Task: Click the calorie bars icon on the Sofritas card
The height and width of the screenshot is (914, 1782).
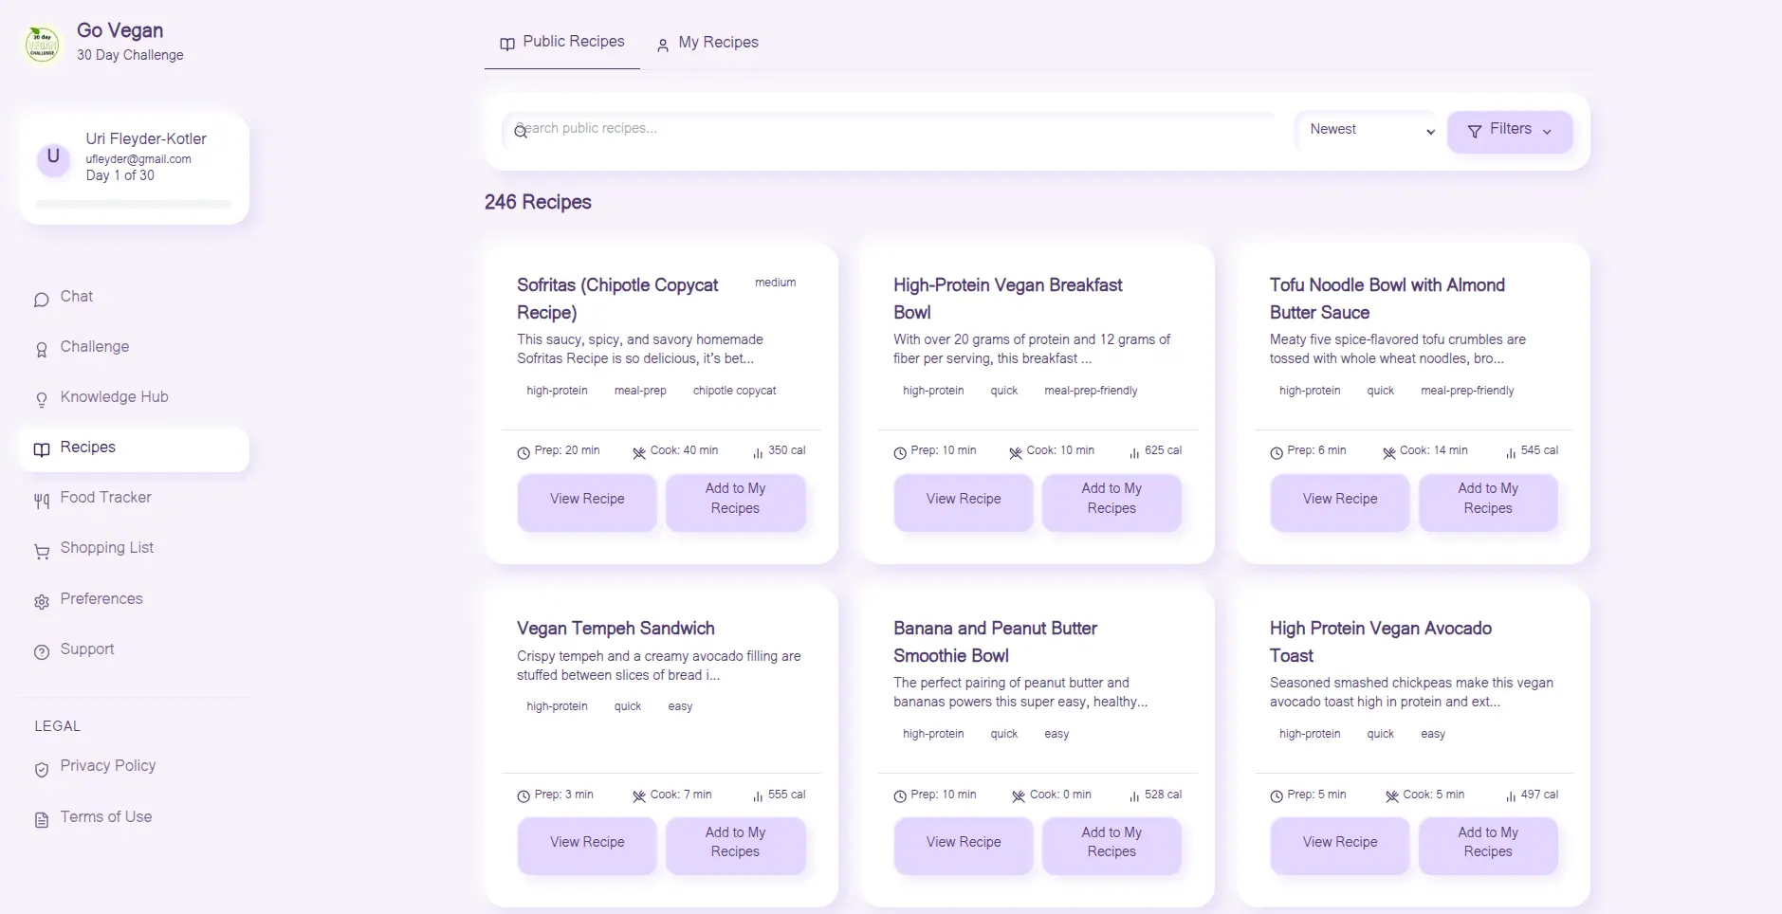Action: point(758,453)
